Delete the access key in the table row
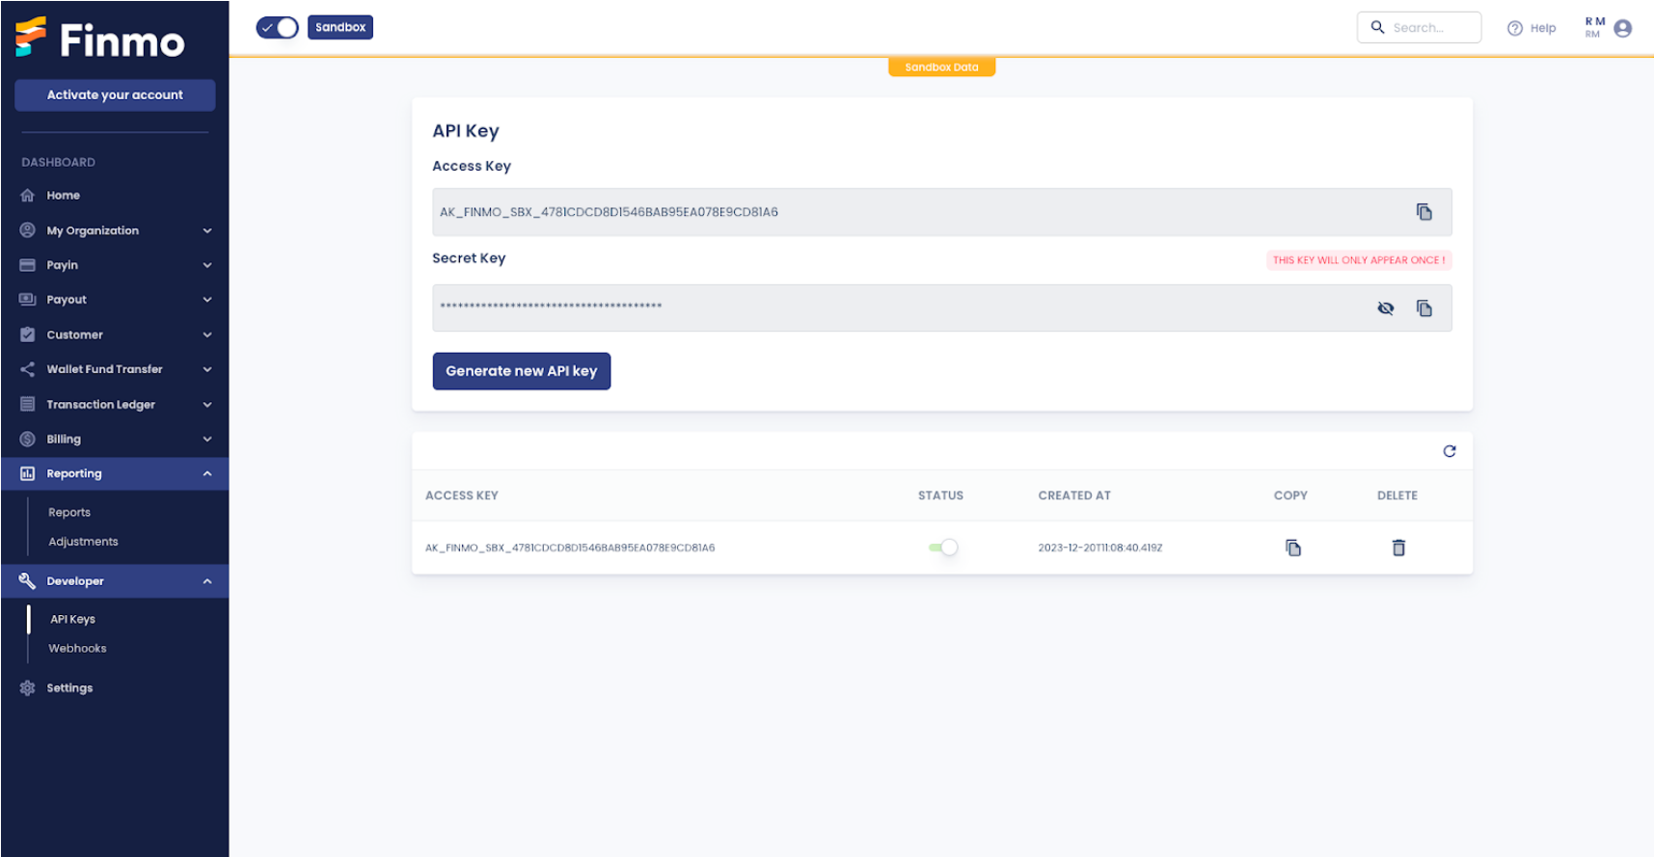Viewport: 1654px width, 857px height. (x=1398, y=548)
